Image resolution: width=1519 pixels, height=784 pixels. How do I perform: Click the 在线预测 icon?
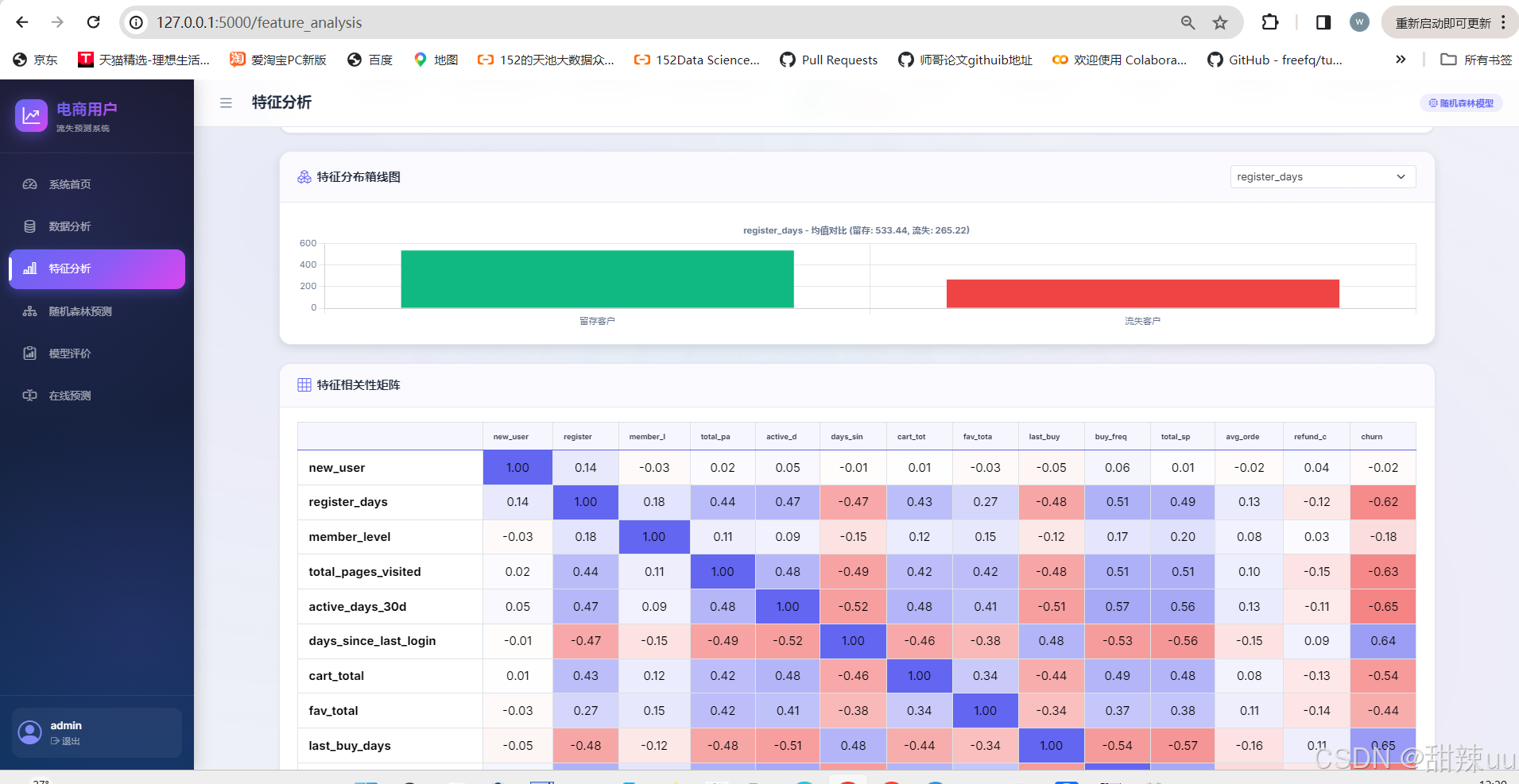(30, 396)
